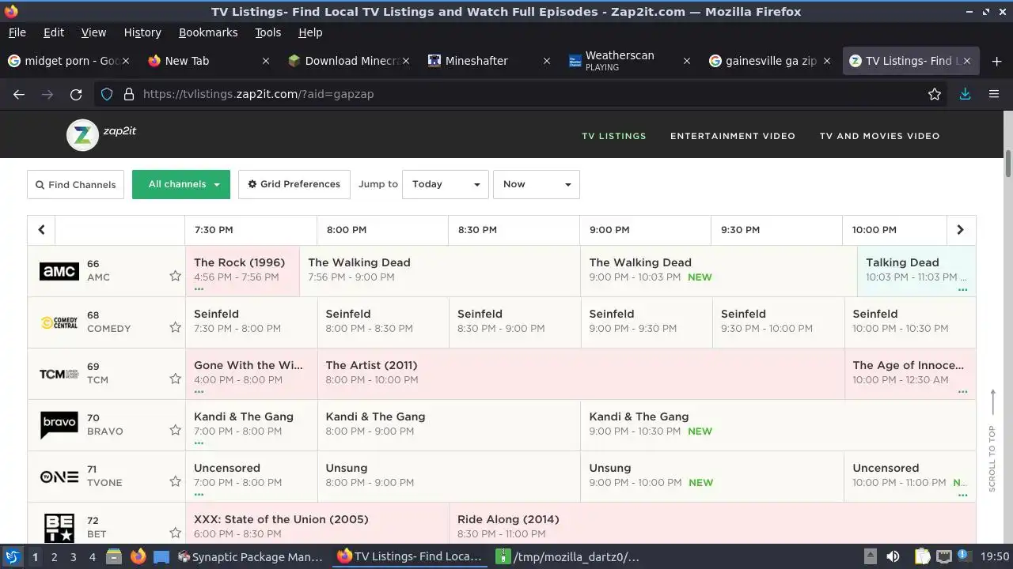Switch to the Mineshafter tab
Viewport: 1013px width, 569px height.
point(489,61)
